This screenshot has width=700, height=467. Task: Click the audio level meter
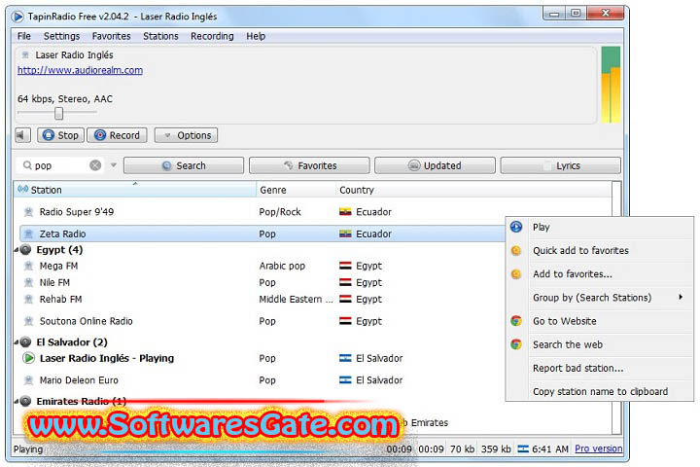pyautogui.click(x=611, y=85)
